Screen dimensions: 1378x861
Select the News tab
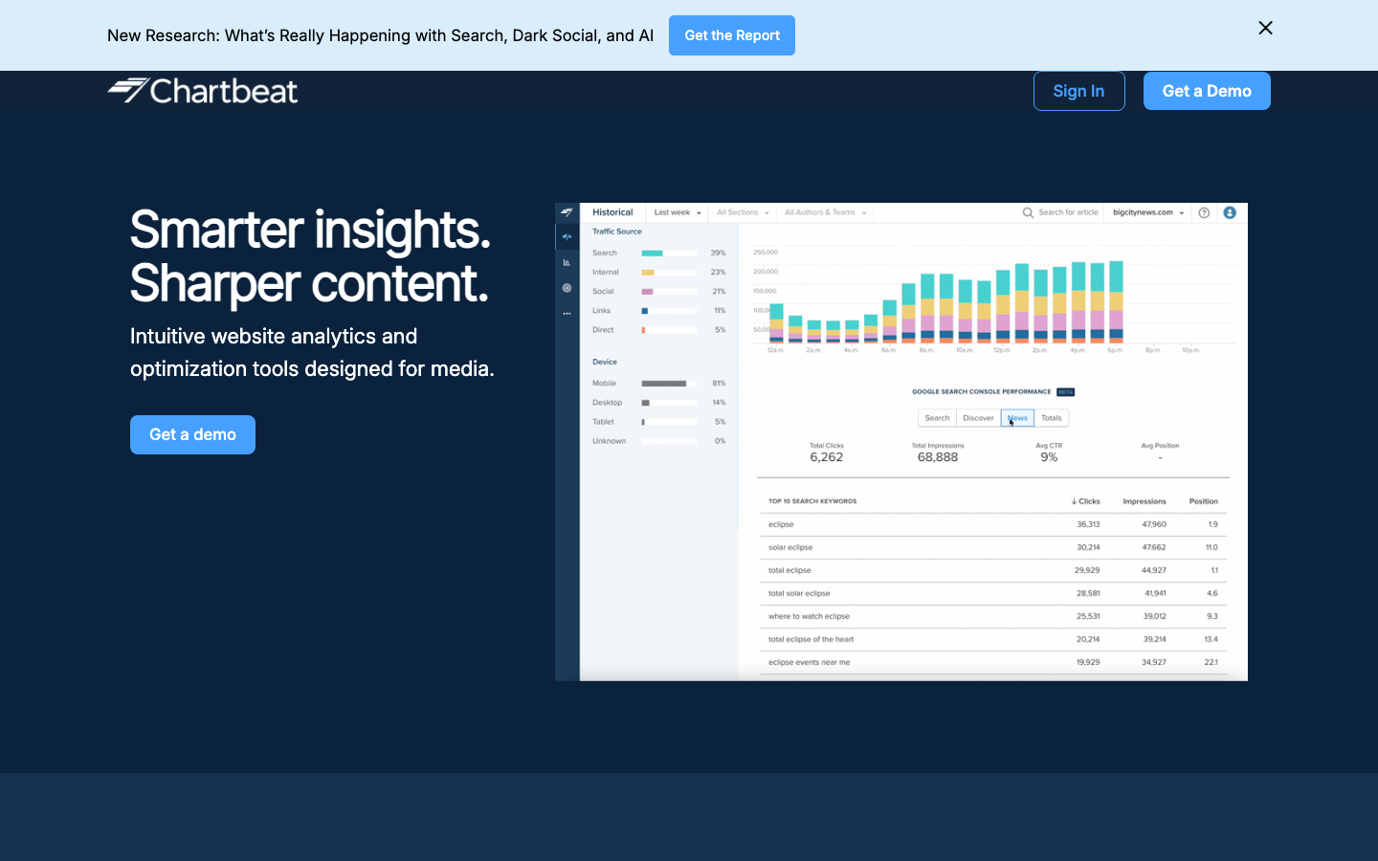point(1017,418)
